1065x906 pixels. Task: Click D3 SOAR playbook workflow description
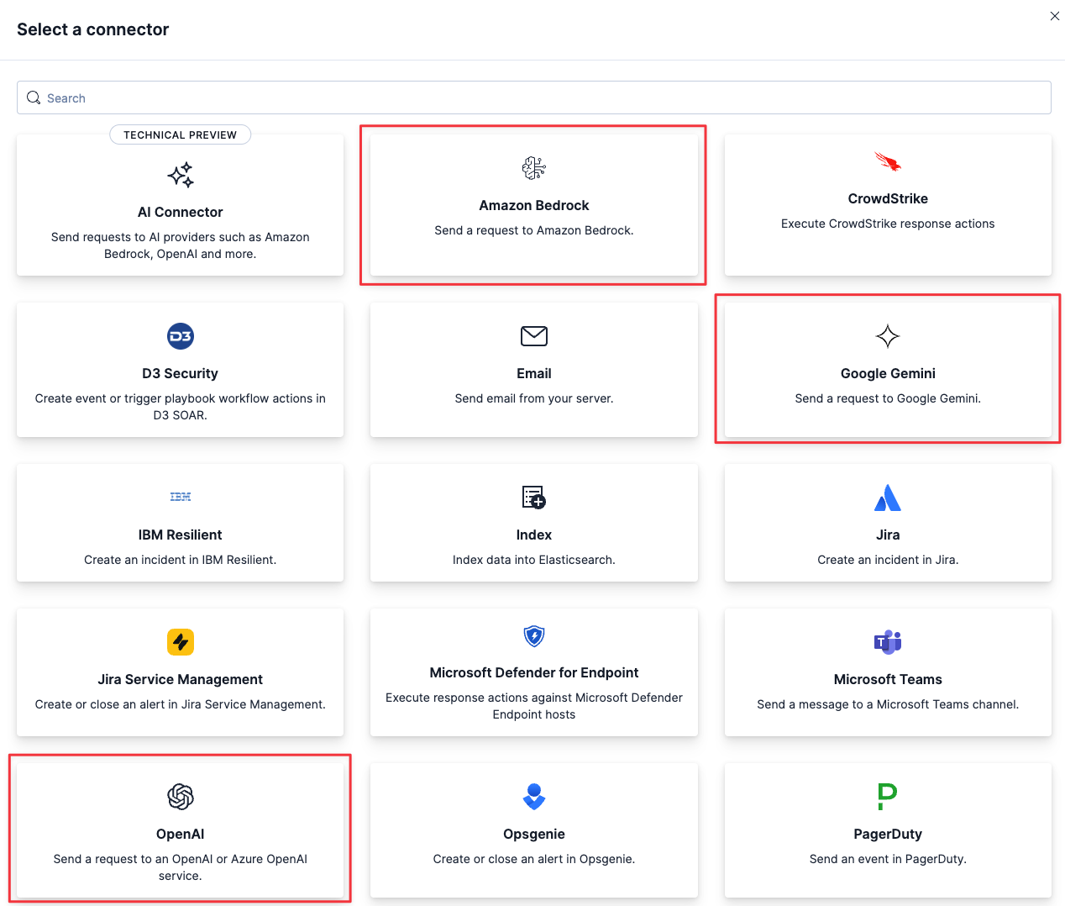181,407
